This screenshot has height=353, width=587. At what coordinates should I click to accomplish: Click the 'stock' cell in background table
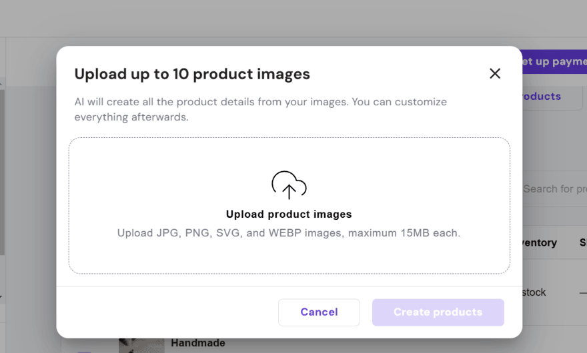tap(534, 292)
